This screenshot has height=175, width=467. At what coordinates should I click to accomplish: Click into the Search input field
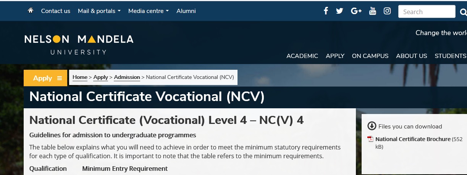coord(426,12)
